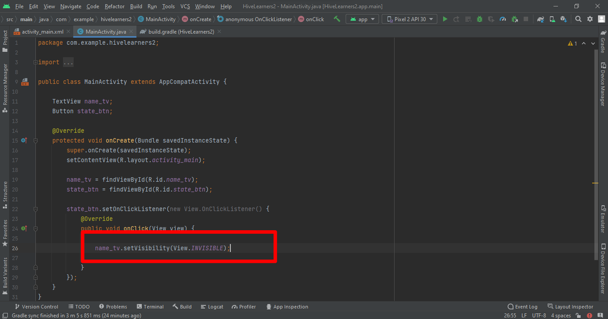The height and width of the screenshot is (319, 608).
Task: Sync project with Gradle files elephant icon
Action: click(541, 19)
